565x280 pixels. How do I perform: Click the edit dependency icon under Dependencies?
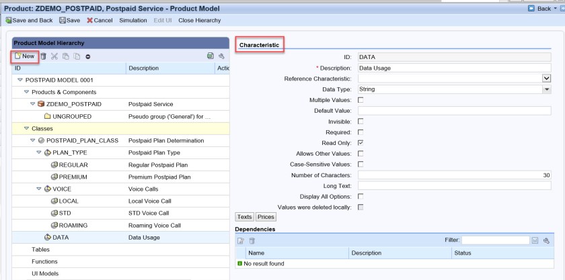click(239, 240)
